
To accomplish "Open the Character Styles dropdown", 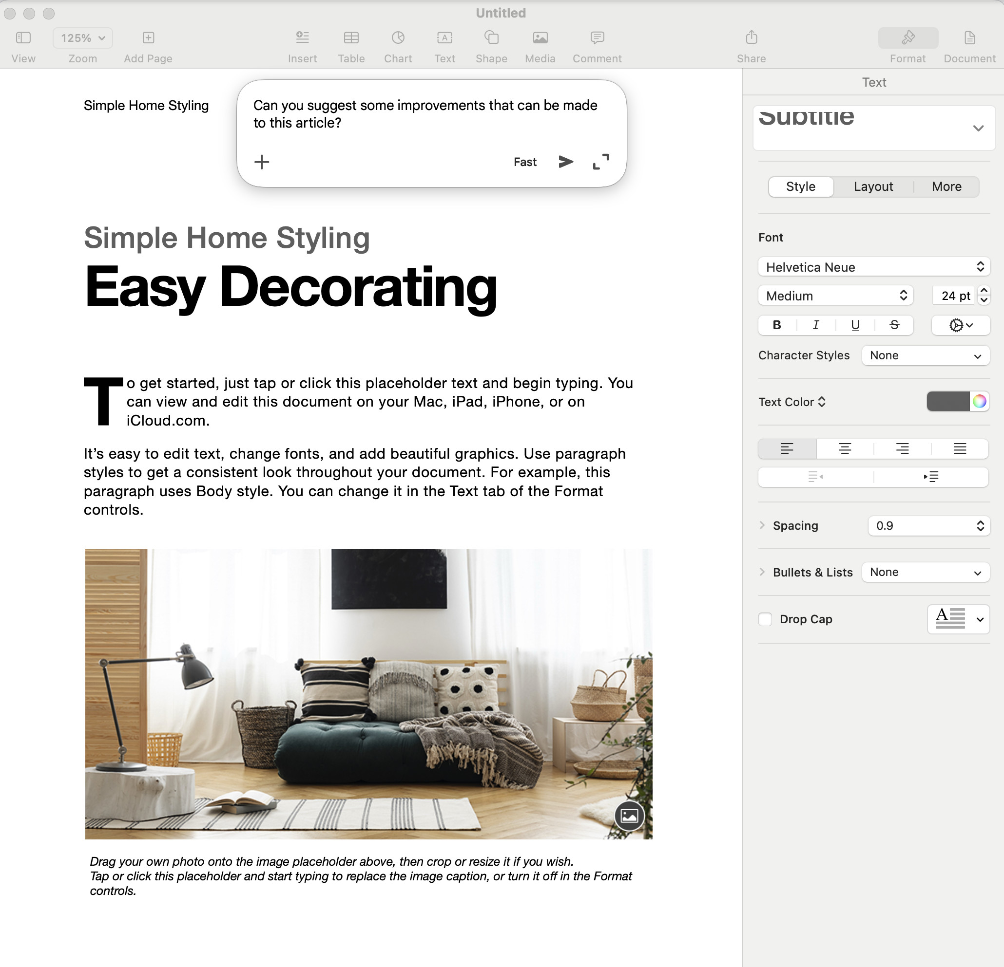I will (926, 355).
